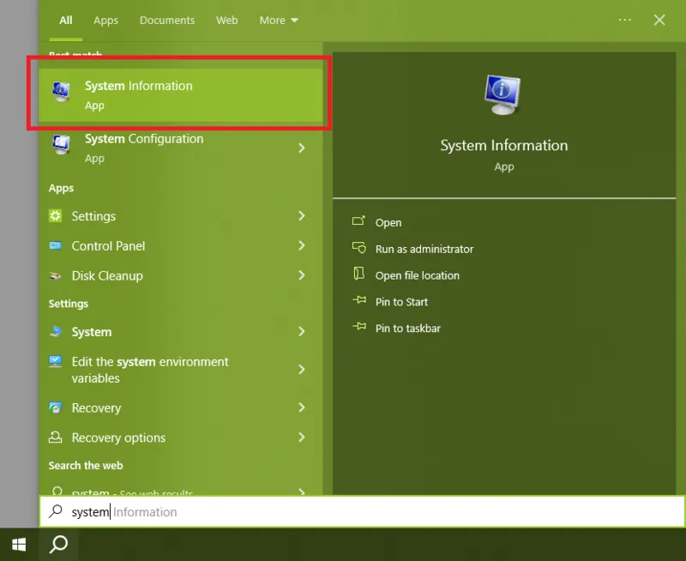Open the three-dot options menu
The width and height of the screenshot is (686, 561).
(625, 20)
